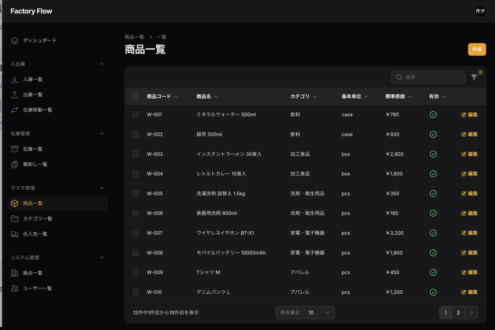Click the 拠点一覧 building icon
This screenshot has height=330, width=495.
tap(15, 273)
